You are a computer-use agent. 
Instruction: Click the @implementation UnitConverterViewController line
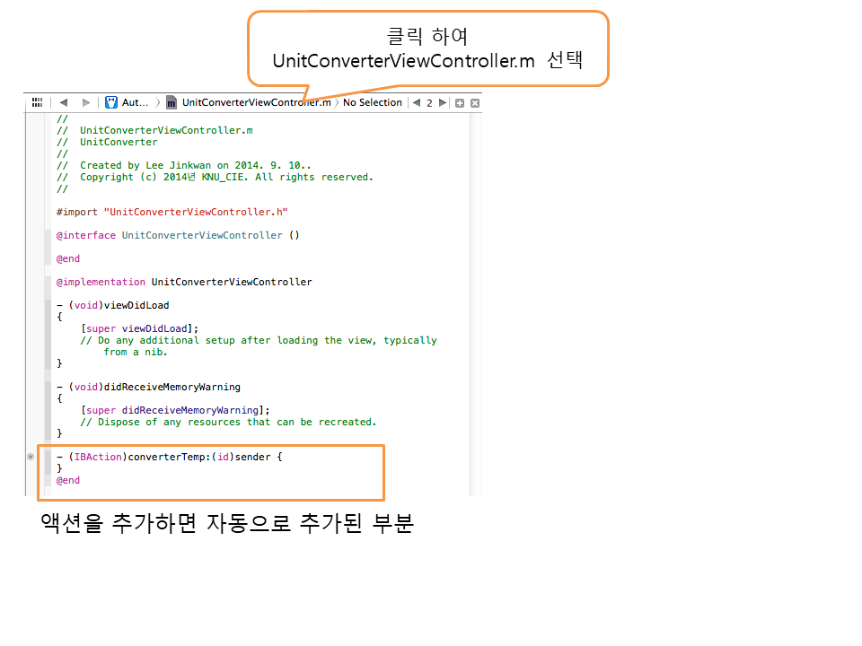click(x=184, y=282)
